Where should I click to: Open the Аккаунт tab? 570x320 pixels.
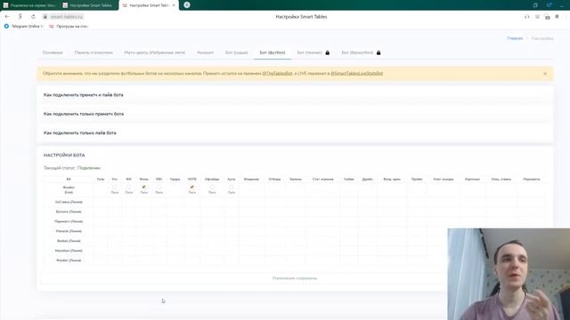pyautogui.click(x=206, y=52)
